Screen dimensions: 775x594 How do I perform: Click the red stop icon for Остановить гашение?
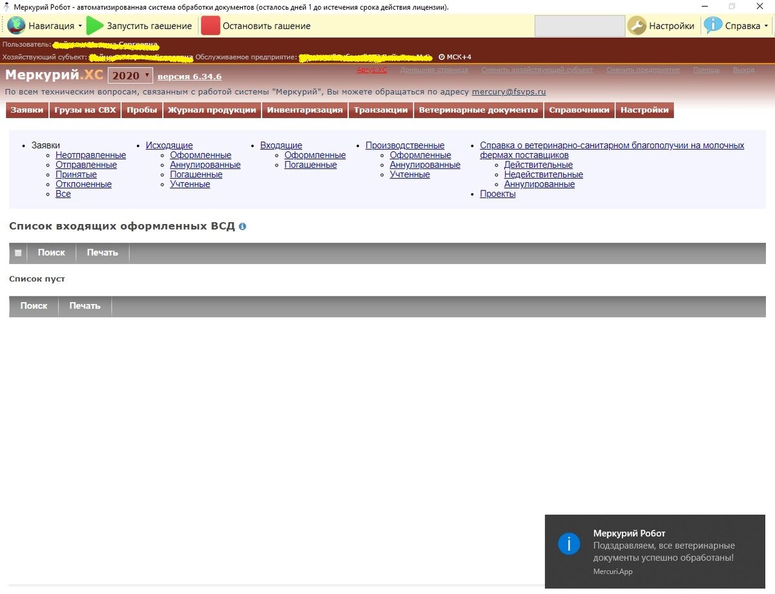click(211, 26)
